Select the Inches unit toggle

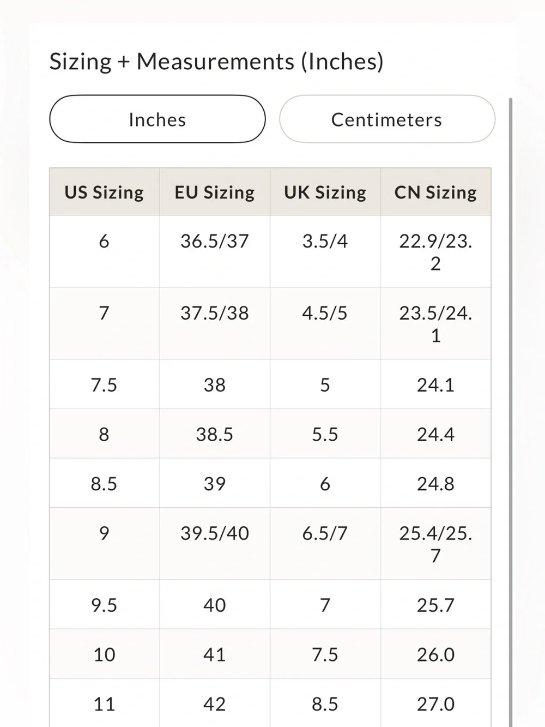tap(158, 119)
